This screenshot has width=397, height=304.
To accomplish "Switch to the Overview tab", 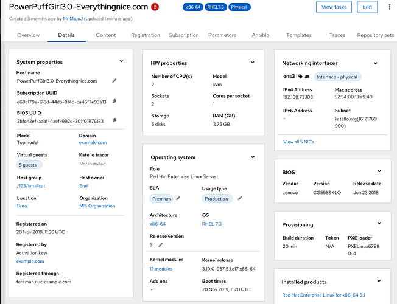I will coord(29,35).
